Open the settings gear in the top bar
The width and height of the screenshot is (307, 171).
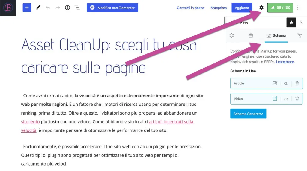pos(261,8)
